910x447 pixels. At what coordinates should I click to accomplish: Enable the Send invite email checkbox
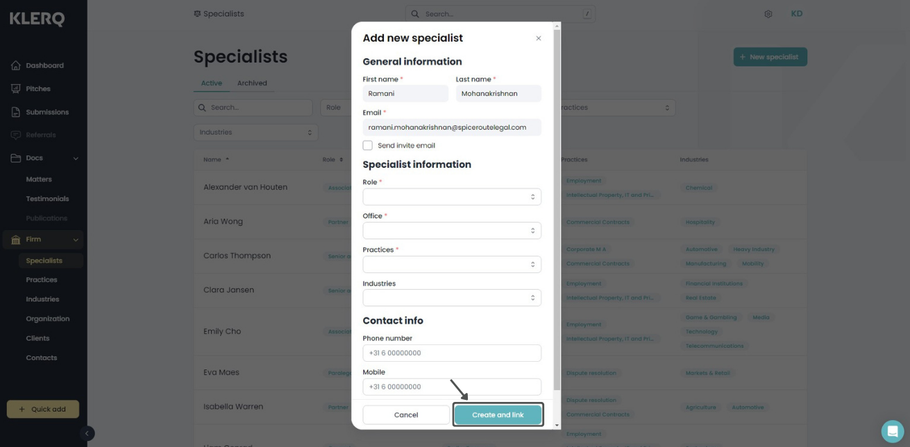[x=368, y=146]
